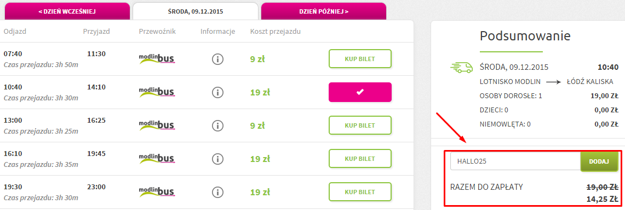Click the green delivery truck icon
Screen dimensions: 625x210
pos(461,68)
